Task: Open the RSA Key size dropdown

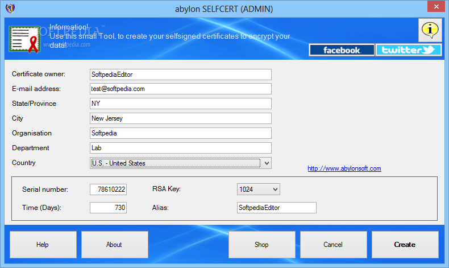Action: click(258, 189)
